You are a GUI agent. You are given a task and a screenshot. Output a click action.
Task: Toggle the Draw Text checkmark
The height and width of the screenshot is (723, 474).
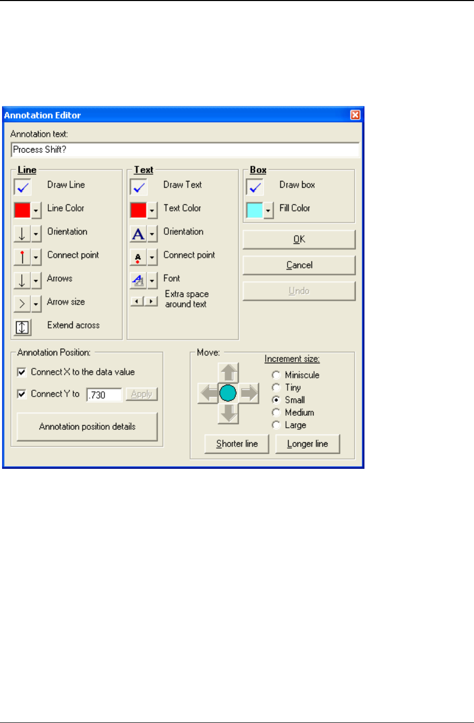pyautogui.click(x=139, y=187)
